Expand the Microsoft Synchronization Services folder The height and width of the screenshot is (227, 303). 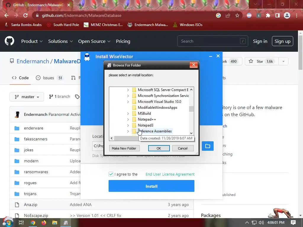click(x=128, y=96)
